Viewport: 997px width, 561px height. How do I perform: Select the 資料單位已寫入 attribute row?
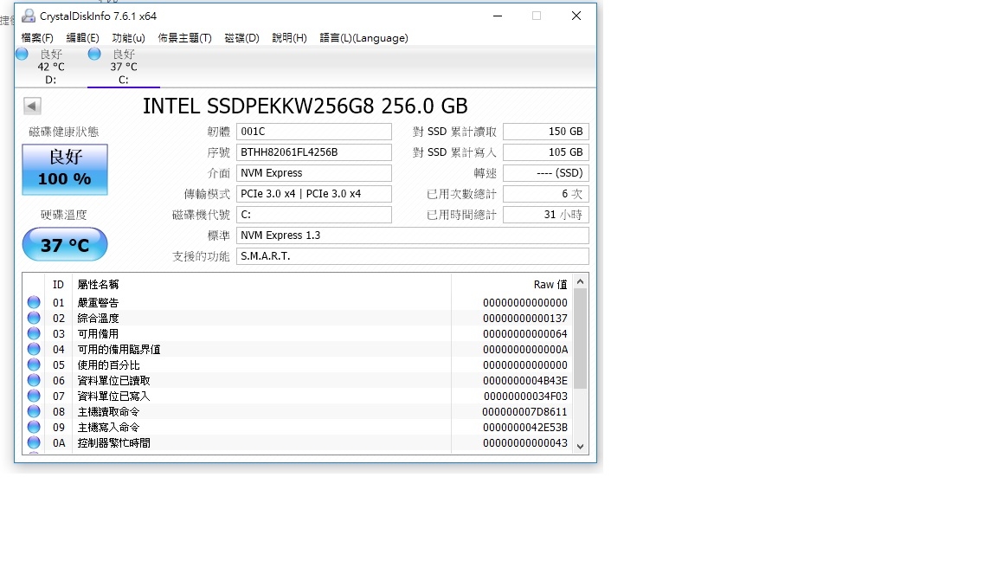click(298, 397)
